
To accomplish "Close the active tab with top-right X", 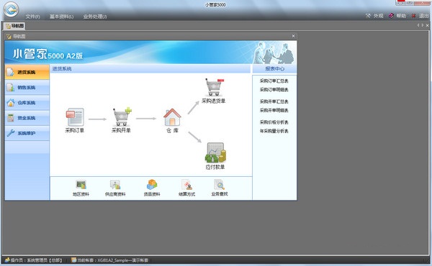I will coord(427,25).
